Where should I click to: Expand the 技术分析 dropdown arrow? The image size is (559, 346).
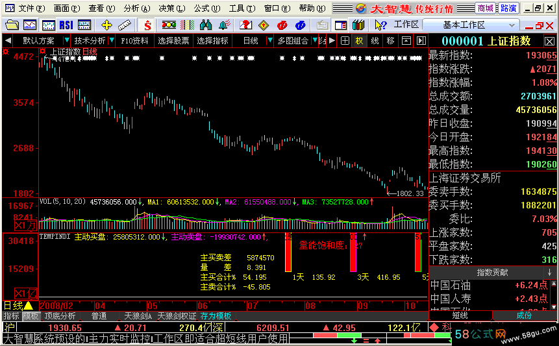(x=112, y=40)
